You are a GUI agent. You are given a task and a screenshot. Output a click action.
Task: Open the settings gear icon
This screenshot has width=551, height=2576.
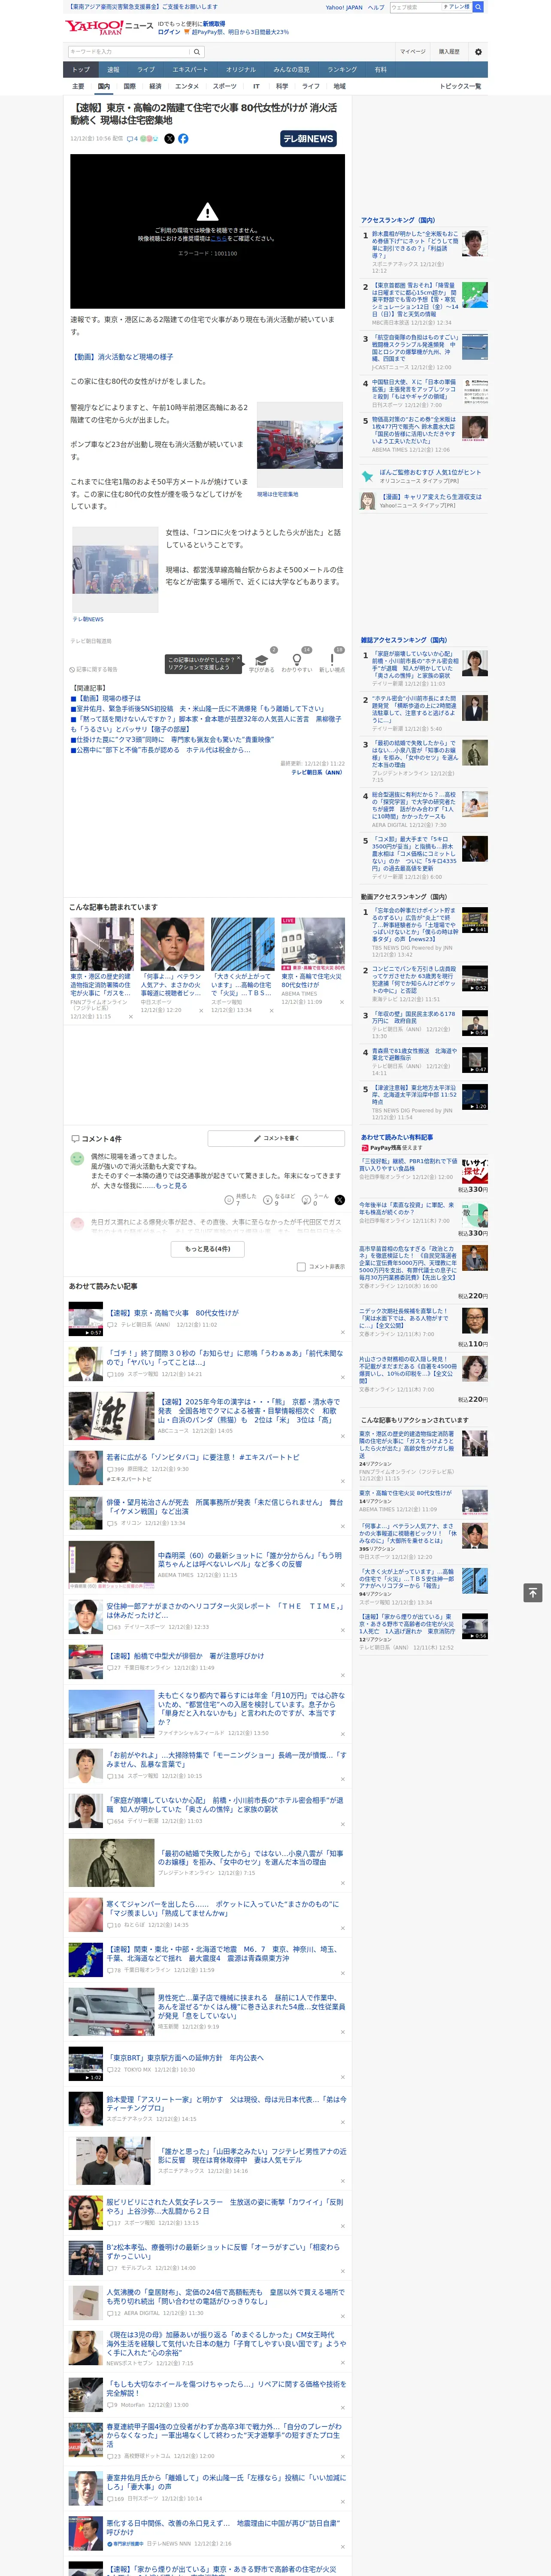(478, 51)
